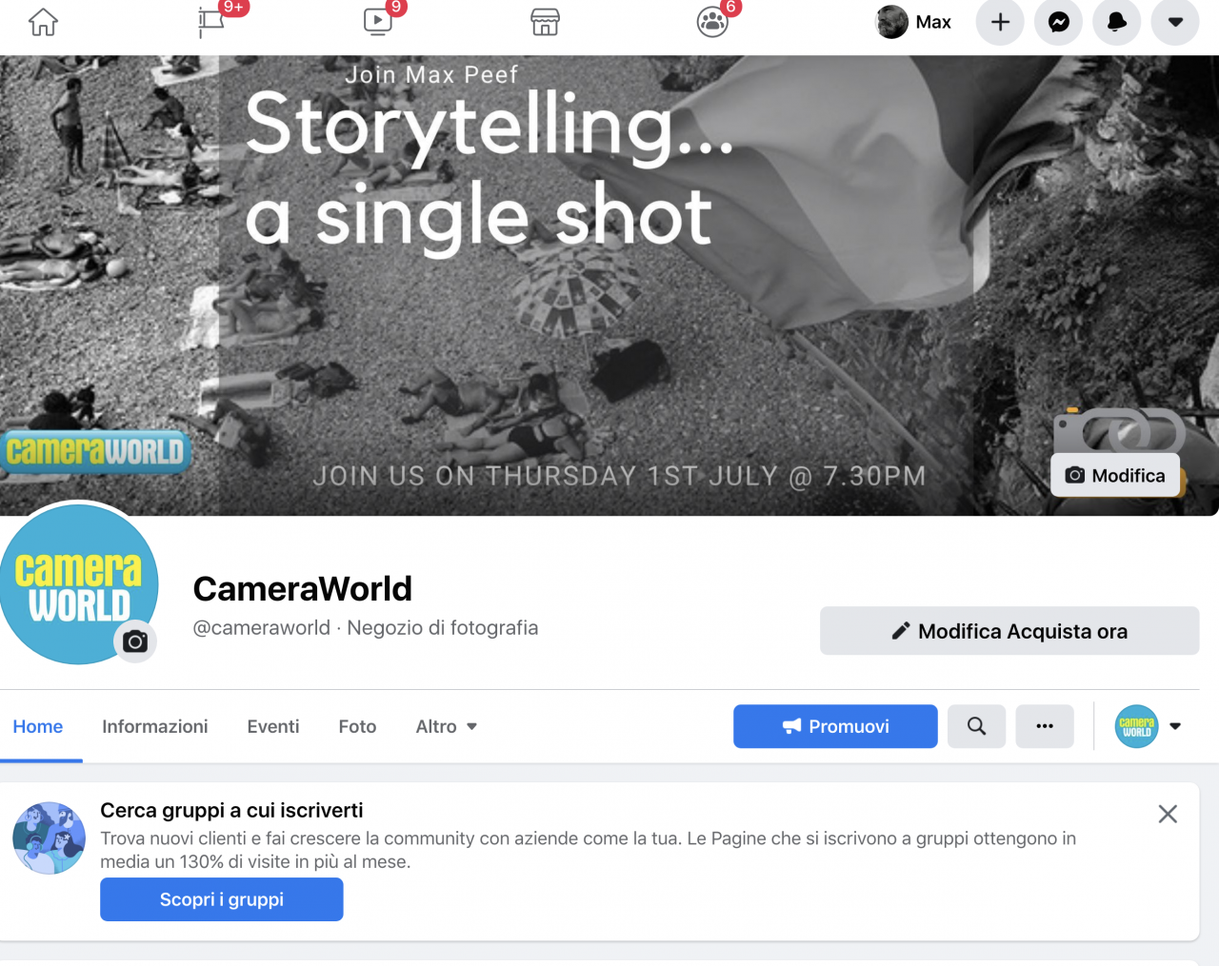Viewport: 1219px width, 966px height.
Task: Open the Marketplace storefront icon
Action: (545, 21)
